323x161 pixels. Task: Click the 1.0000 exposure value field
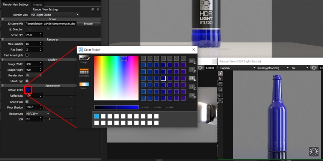coord(210,68)
